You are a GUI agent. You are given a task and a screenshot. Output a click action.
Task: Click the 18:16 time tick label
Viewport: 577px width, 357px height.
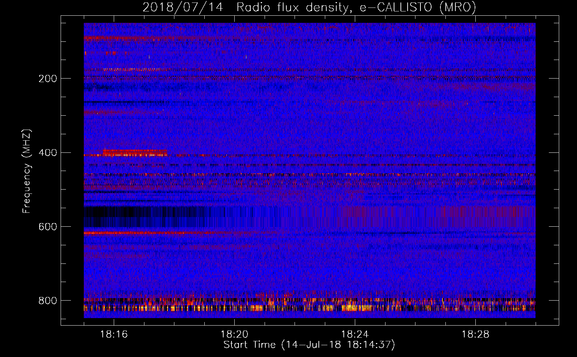pyautogui.click(x=114, y=335)
